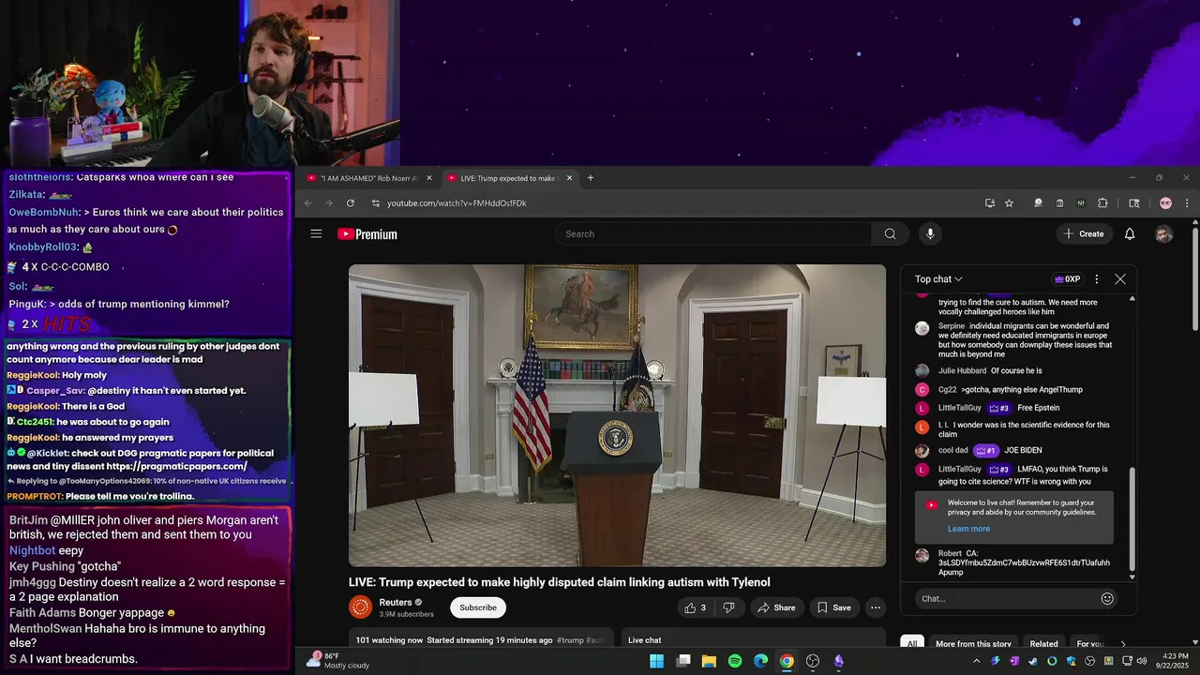This screenshot has height=675, width=1200.
Task: Open Task View on the taskbar
Action: (683, 661)
